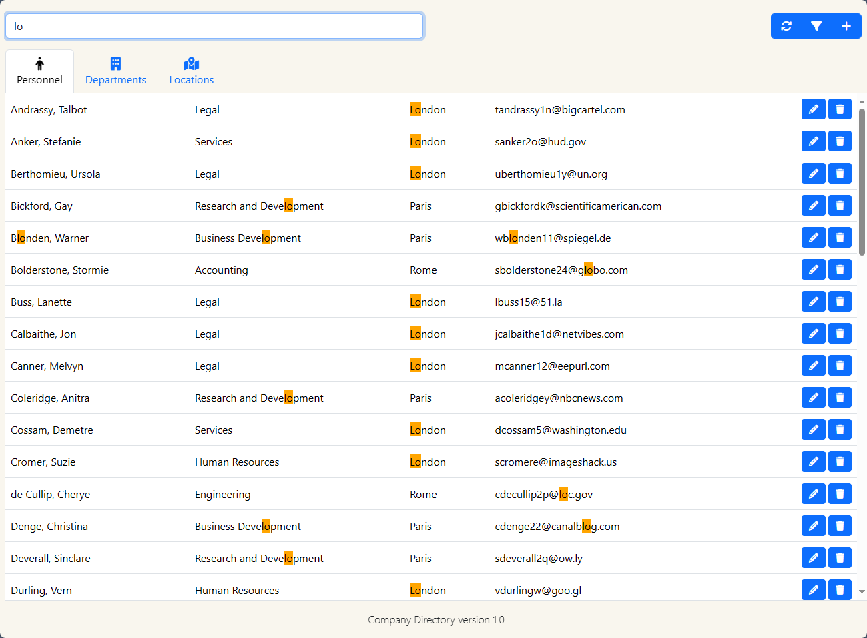Click the plus icon to add entry

point(846,26)
